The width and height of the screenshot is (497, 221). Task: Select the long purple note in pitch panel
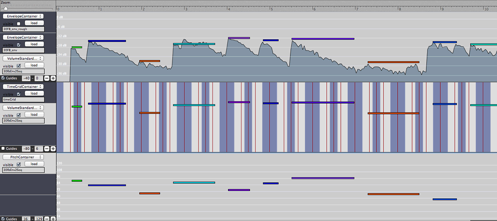tap(323, 178)
